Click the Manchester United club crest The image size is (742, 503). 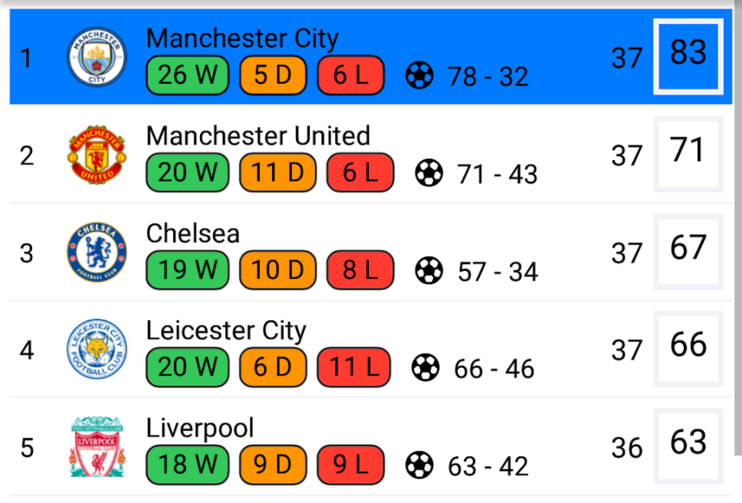point(96,154)
